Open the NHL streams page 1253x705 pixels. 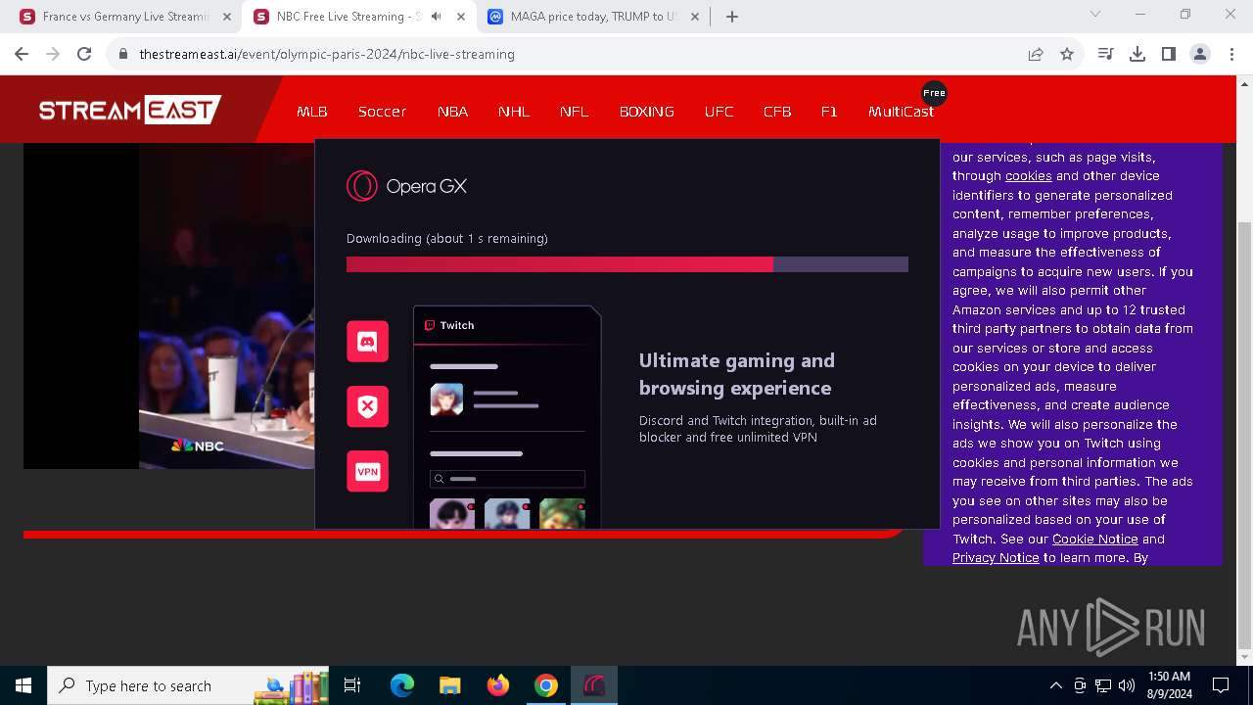coord(514,112)
